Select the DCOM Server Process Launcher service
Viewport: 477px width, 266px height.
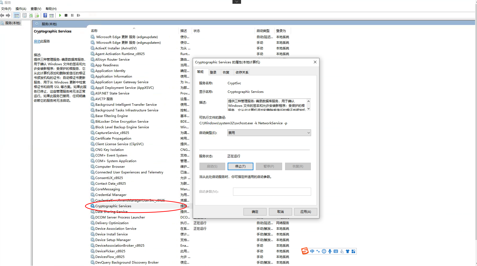tap(120, 217)
